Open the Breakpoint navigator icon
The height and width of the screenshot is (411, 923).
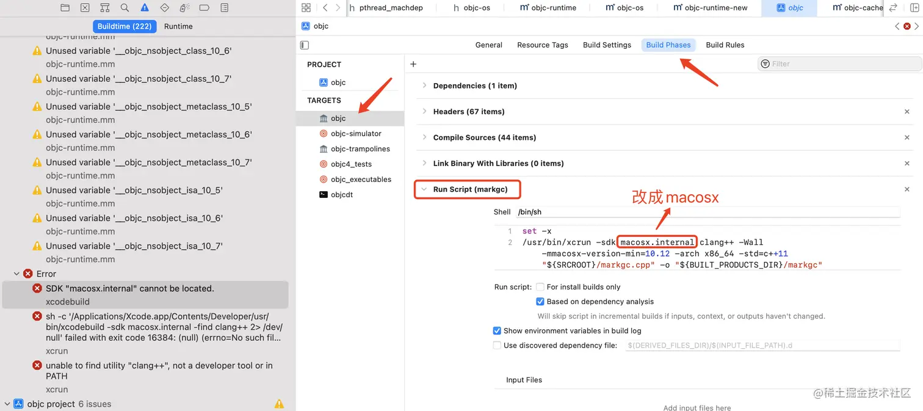(205, 8)
